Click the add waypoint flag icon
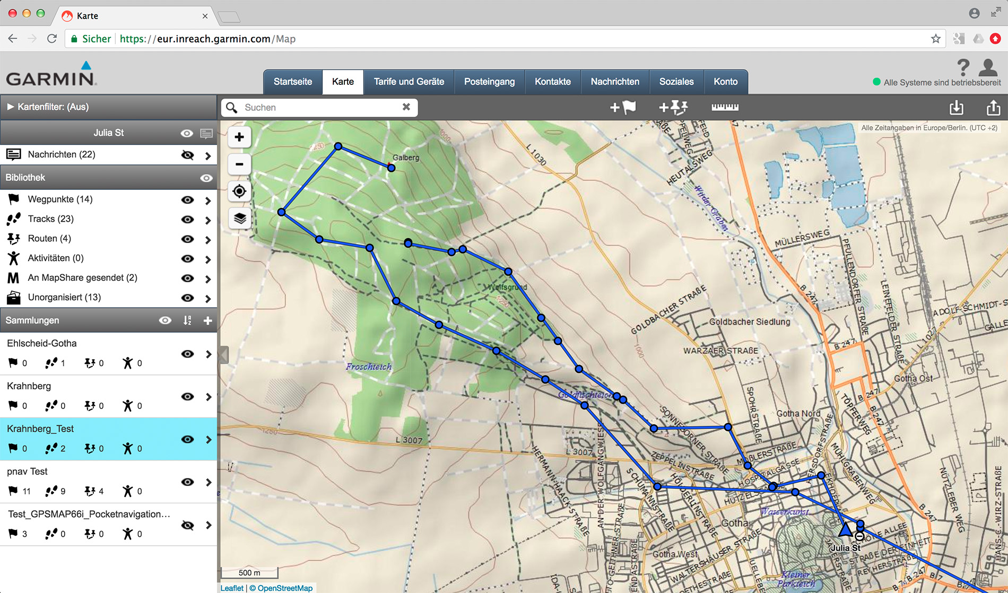The width and height of the screenshot is (1008, 593). (x=623, y=108)
